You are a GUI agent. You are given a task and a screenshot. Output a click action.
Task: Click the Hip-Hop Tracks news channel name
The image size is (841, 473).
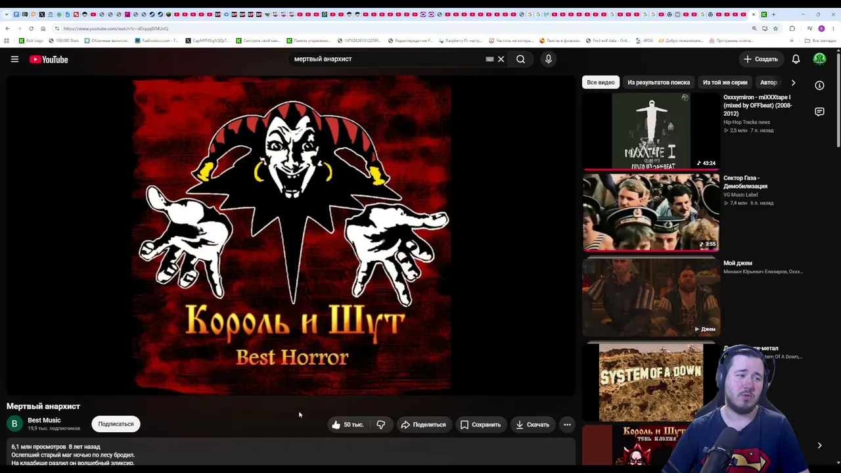[746, 122]
